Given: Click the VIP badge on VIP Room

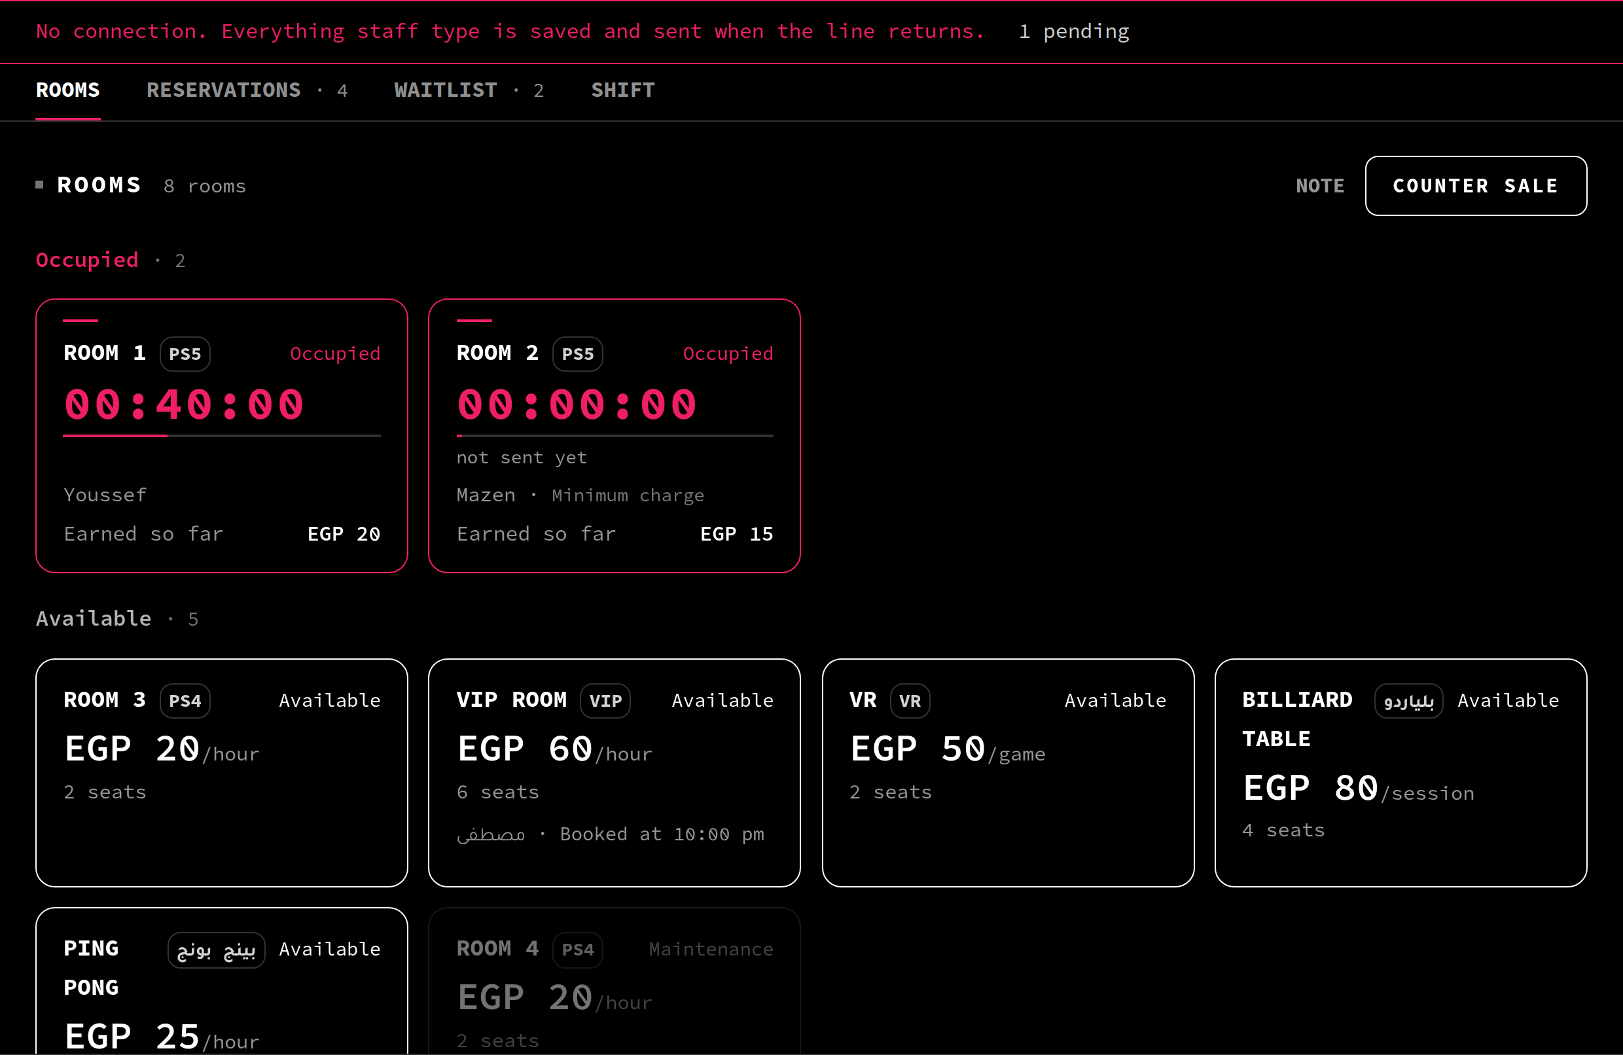Looking at the screenshot, I should coord(605,700).
